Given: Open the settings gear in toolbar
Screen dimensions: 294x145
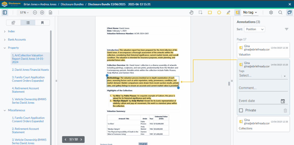Looking at the screenshot, I should (271, 12).
